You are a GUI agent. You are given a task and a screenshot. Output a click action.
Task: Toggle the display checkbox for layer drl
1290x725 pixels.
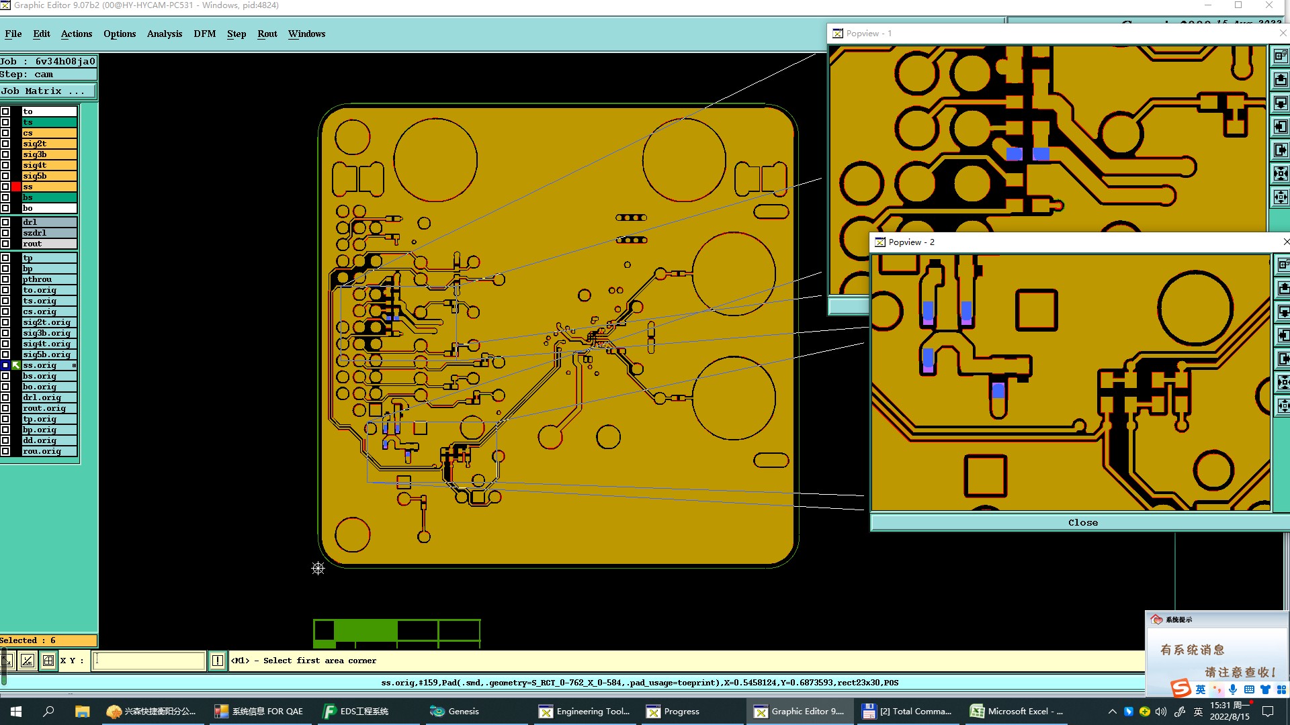click(x=5, y=222)
